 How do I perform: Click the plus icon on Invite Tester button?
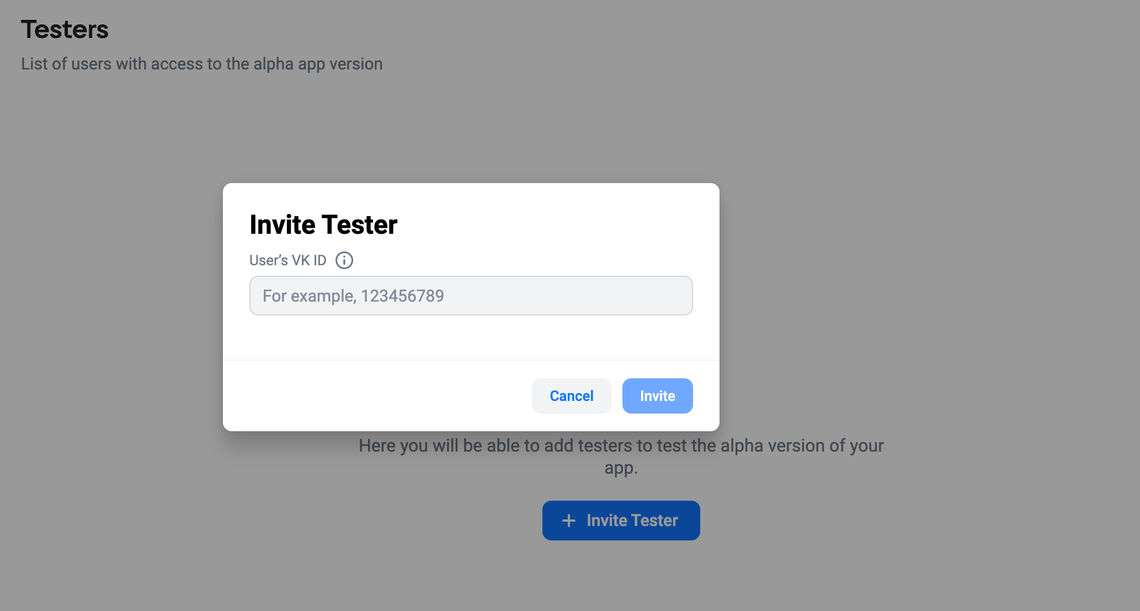[x=569, y=521]
